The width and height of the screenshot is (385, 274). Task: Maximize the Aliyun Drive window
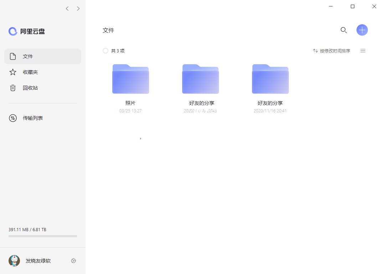(x=353, y=6)
